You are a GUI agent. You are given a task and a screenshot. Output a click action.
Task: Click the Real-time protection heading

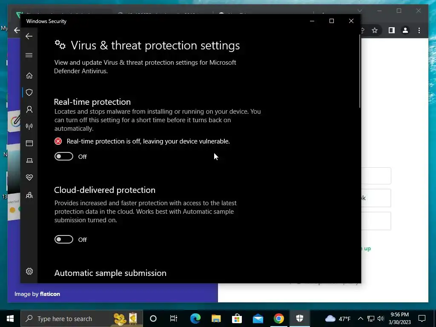(x=92, y=102)
